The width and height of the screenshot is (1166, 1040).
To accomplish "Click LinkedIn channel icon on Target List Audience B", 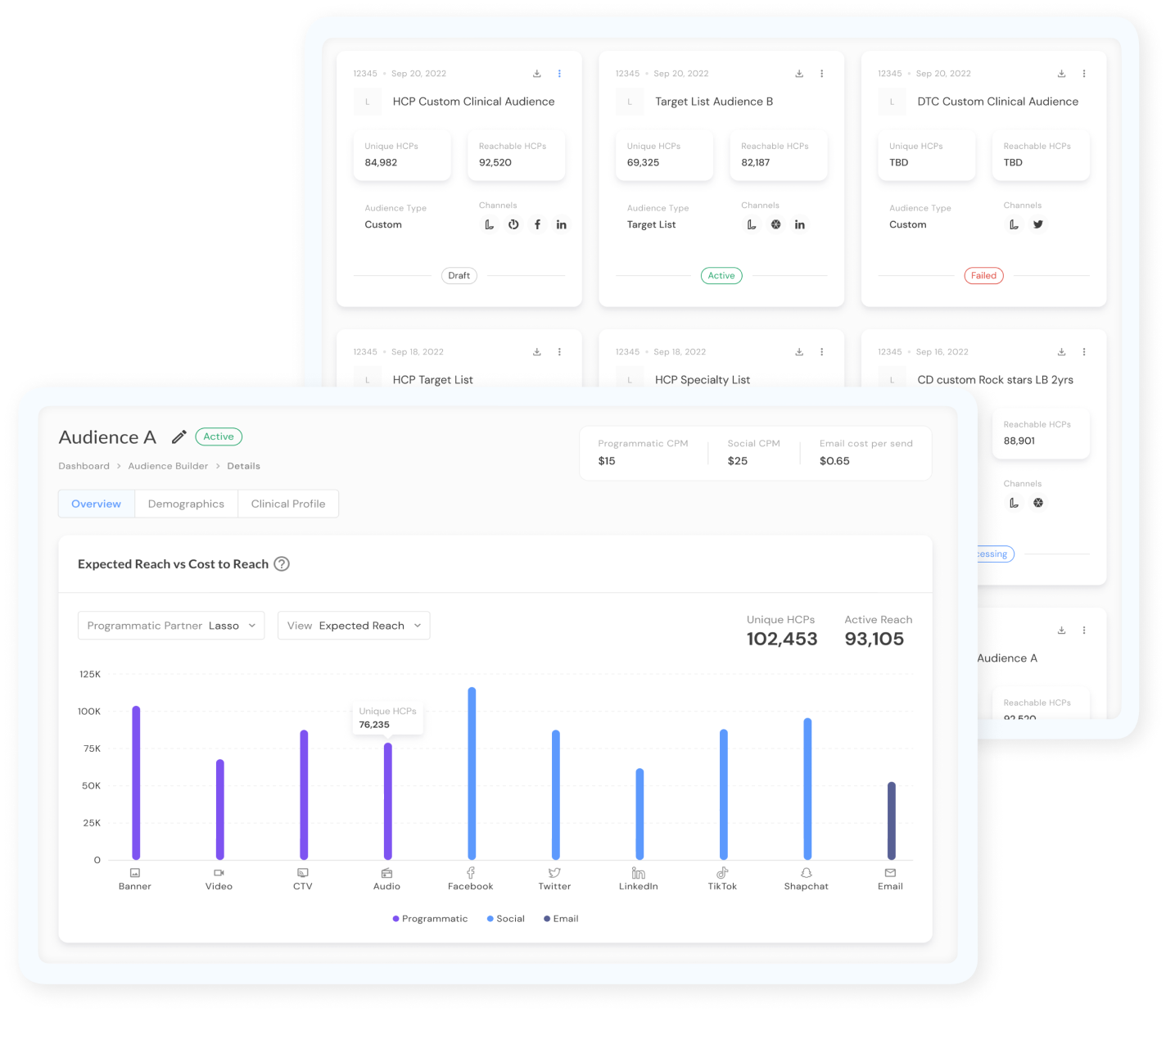I will tap(800, 224).
